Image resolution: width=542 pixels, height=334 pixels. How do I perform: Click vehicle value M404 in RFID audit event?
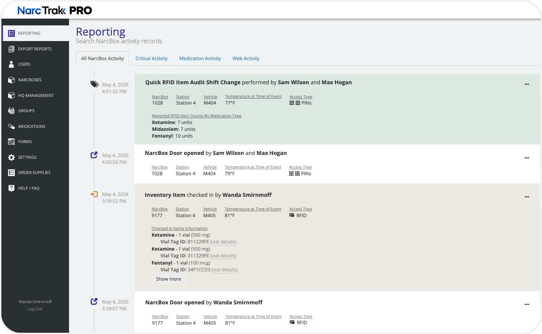click(x=210, y=103)
